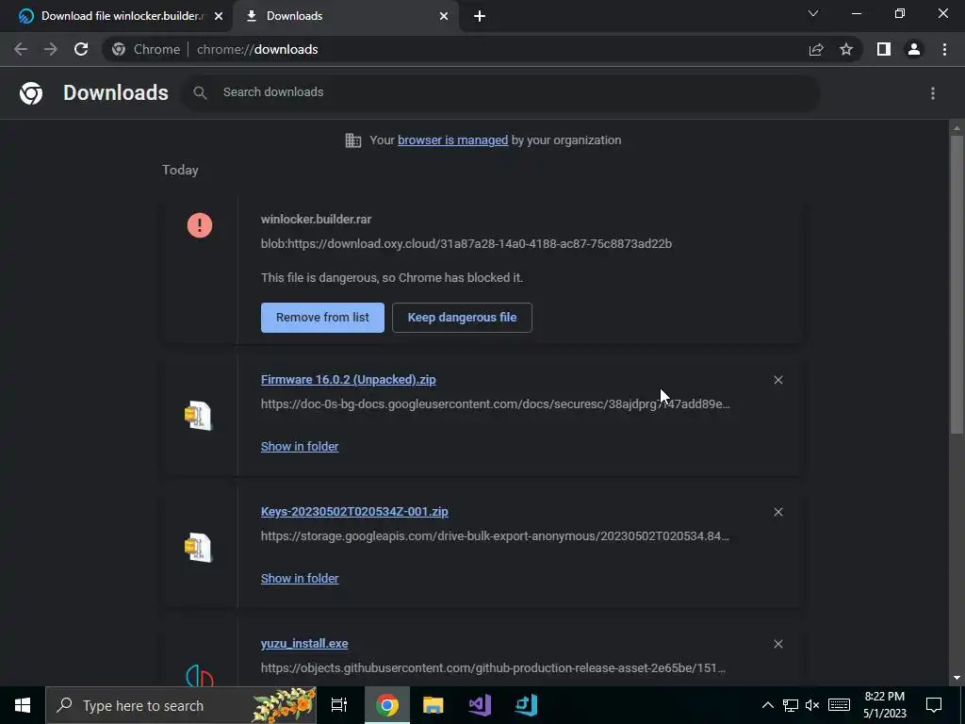The width and height of the screenshot is (965, 724).
Task: Click the scrollbar down arrow
Action: pyautogui.click(x=957, y=678)
